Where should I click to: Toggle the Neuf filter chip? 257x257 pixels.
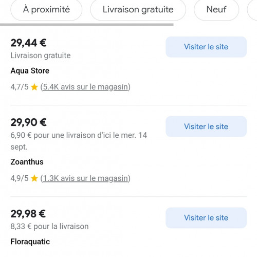tap(216, 9)
